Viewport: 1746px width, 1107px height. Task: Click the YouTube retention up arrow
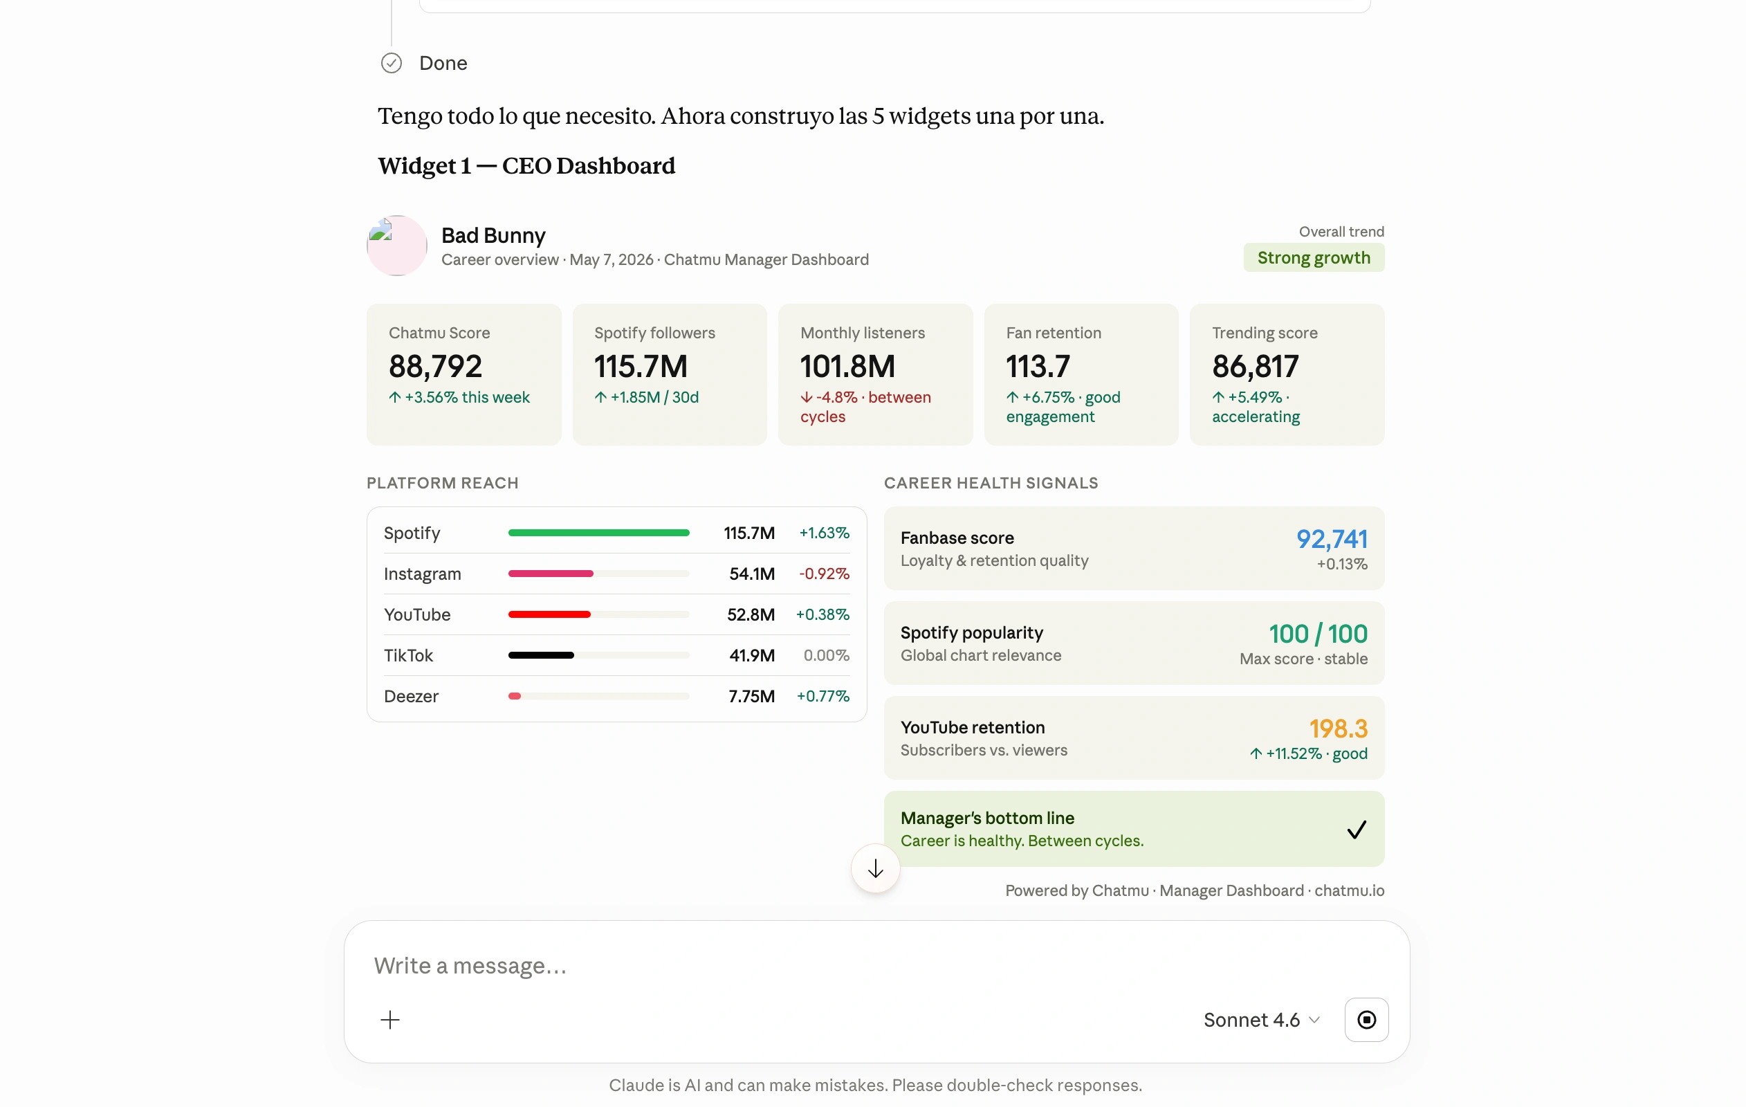coord(1256,753)
